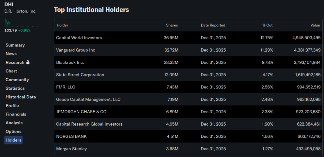Image resolution: width=324 pixels, height=157 pixels.
Task: View the Statistics page
Action: [15, 88]
